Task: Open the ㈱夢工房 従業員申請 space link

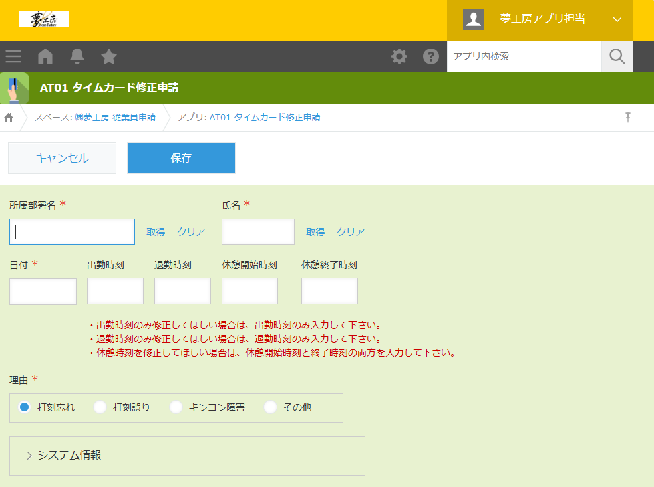Action: click(114, 118)
